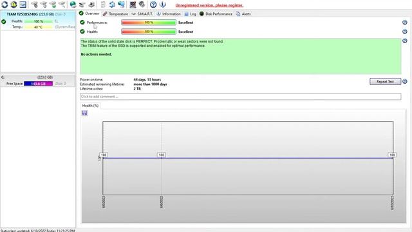Image resolution: width=412 pixels, height=232 pixels.
Task: Open the Alerts tab
Action: click(243, 14)
